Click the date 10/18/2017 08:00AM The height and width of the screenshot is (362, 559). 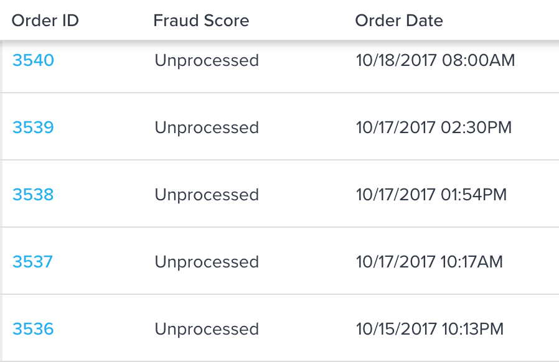435,60
